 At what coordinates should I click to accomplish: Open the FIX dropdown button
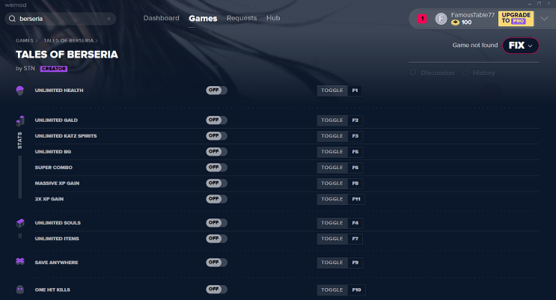pos(521,46)
